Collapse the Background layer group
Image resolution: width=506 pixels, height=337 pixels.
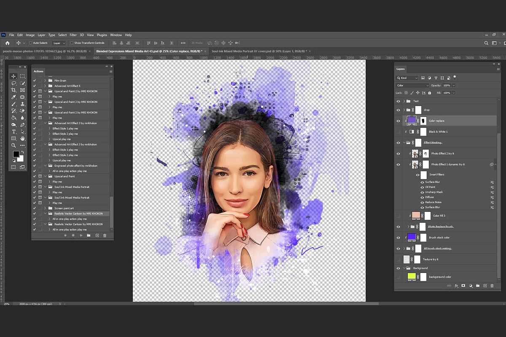(x=404, y=268)
